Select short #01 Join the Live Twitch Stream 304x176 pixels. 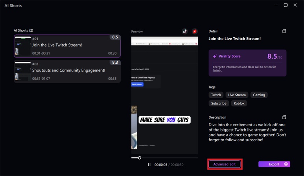(x=67, y=46)
